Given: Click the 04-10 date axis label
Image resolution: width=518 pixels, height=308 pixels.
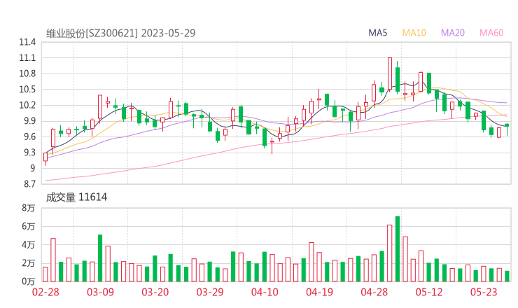Looking at the screenshot, I should click(x=265, y=292).
